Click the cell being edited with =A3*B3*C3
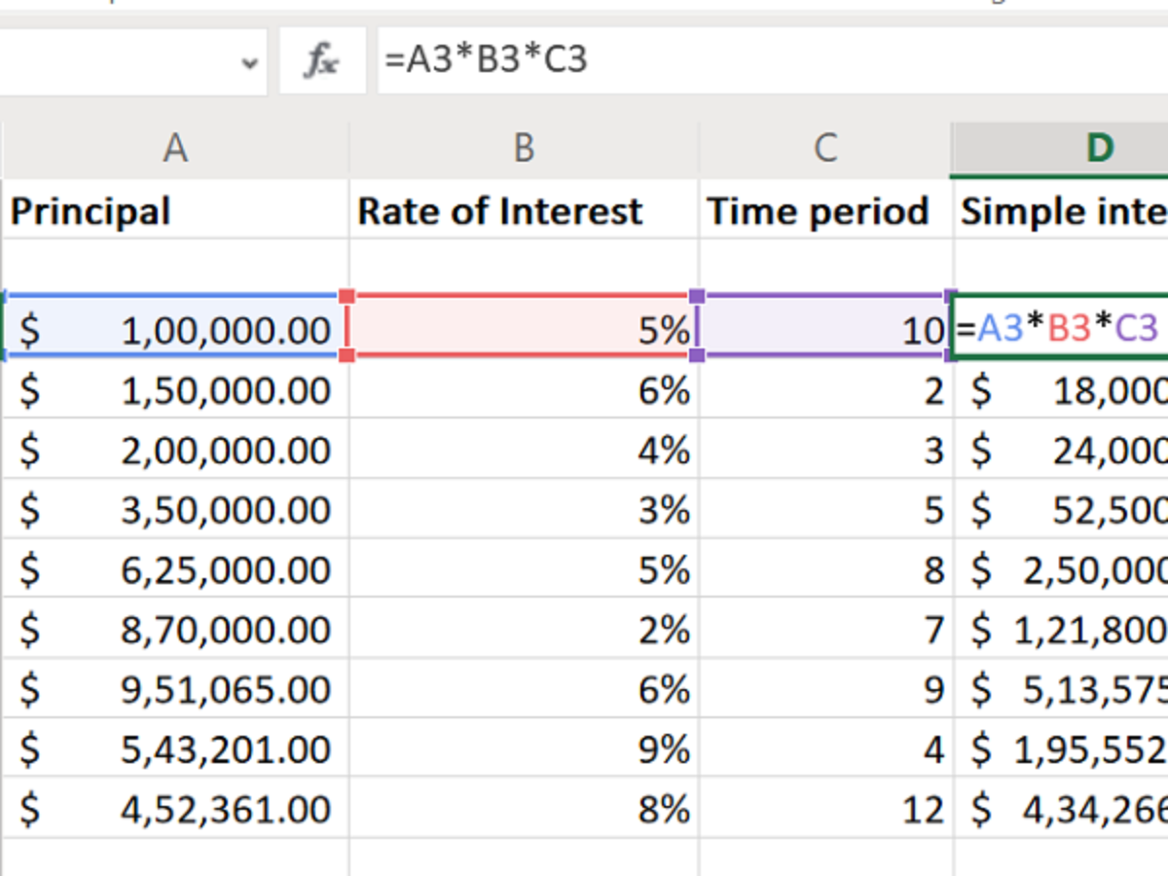This screenshot has width=1168, height=876. click(x=1061, y=331)
